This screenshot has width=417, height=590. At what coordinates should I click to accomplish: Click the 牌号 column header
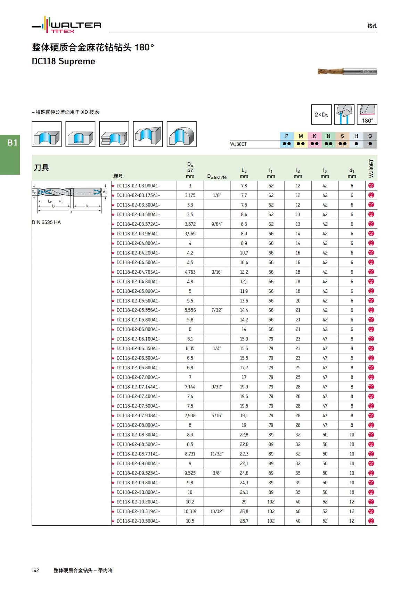tap(118, 176)
